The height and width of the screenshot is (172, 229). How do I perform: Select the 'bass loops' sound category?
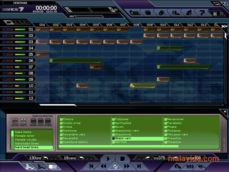coord(23,132)
